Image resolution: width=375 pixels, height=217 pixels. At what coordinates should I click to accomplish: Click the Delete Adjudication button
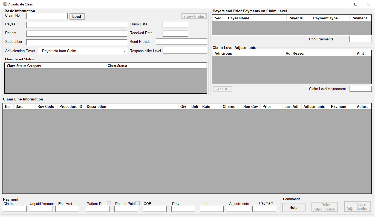click(x=324, y=207)
